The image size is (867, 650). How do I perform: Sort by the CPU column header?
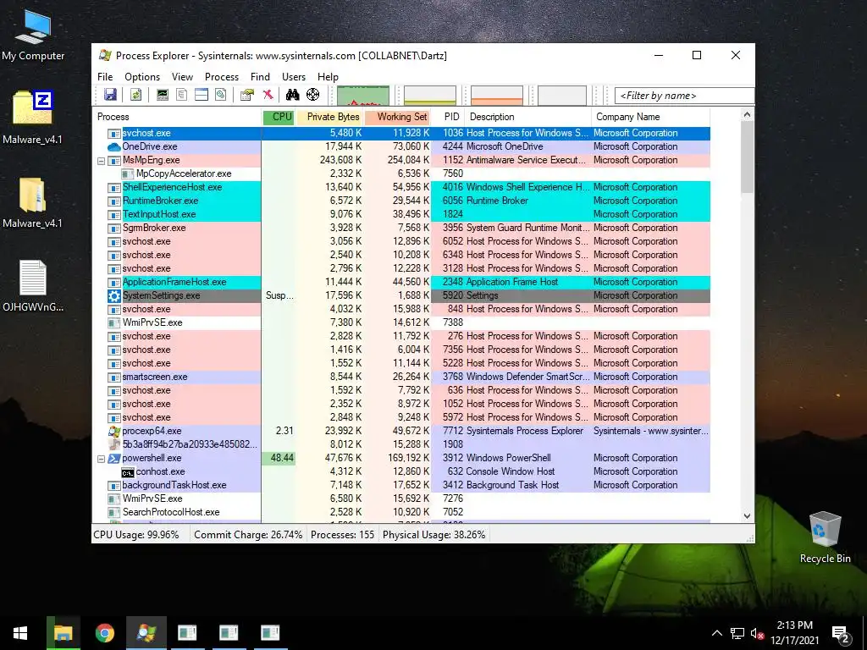279,117
